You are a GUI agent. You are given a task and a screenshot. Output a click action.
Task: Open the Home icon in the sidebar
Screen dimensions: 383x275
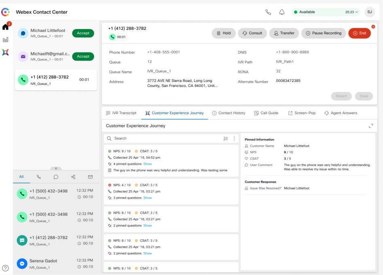pyautogui.click(x=5, y=27)
